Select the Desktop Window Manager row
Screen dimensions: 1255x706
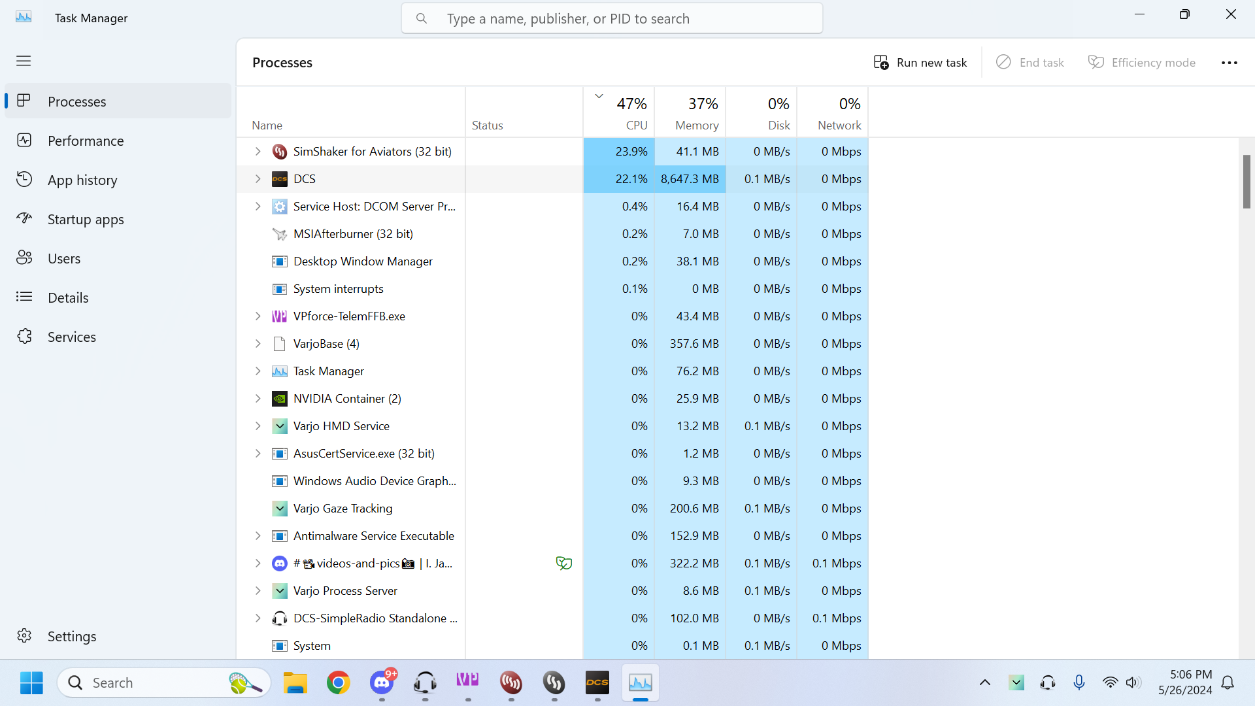pos(552,261)
